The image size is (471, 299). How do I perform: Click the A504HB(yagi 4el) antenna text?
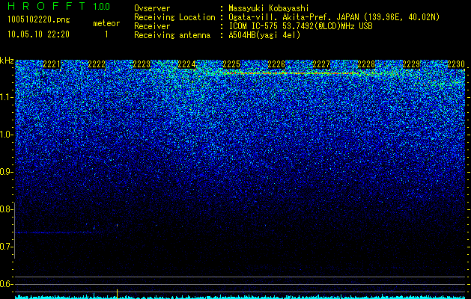264,35
